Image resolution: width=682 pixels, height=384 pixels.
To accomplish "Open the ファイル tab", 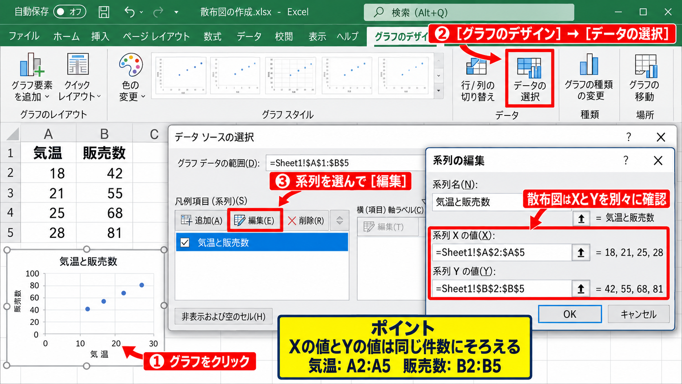I will click(24, 36).
